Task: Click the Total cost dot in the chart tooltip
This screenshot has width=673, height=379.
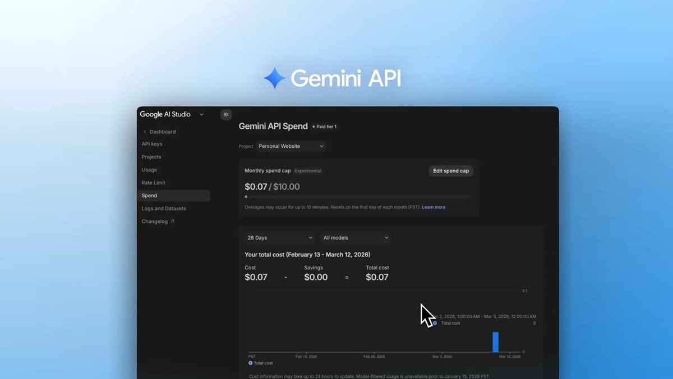Action: point(435,323)
